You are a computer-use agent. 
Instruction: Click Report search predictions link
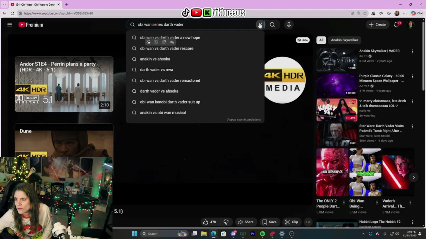[244, 119]
